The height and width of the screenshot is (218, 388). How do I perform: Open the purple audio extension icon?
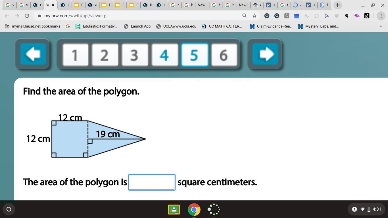point(357,16)
